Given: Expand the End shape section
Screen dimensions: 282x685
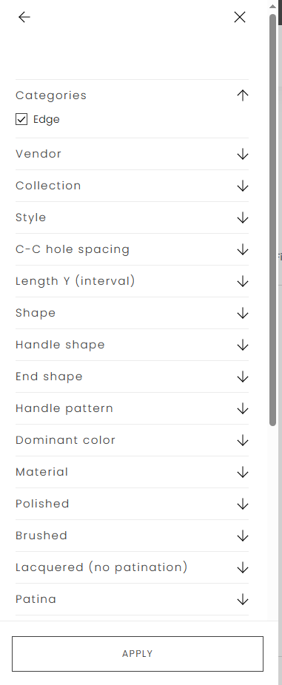Looking at the screenshot, I should (132, 377).
